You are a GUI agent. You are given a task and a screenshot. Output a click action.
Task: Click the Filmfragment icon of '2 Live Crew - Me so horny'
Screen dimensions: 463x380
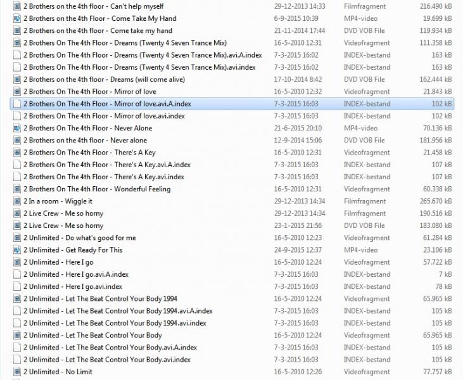point(17,213)
